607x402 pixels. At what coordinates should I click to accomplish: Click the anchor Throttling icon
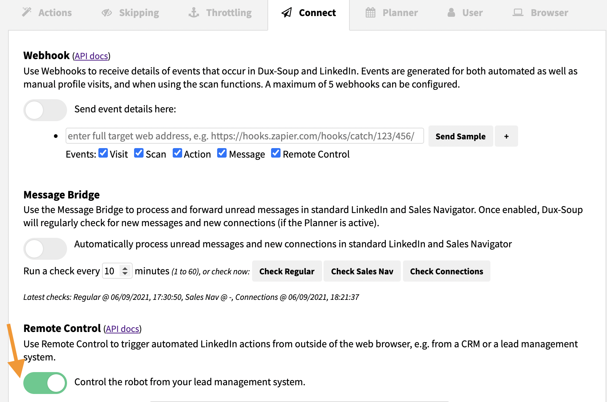(x=194, y=12)
